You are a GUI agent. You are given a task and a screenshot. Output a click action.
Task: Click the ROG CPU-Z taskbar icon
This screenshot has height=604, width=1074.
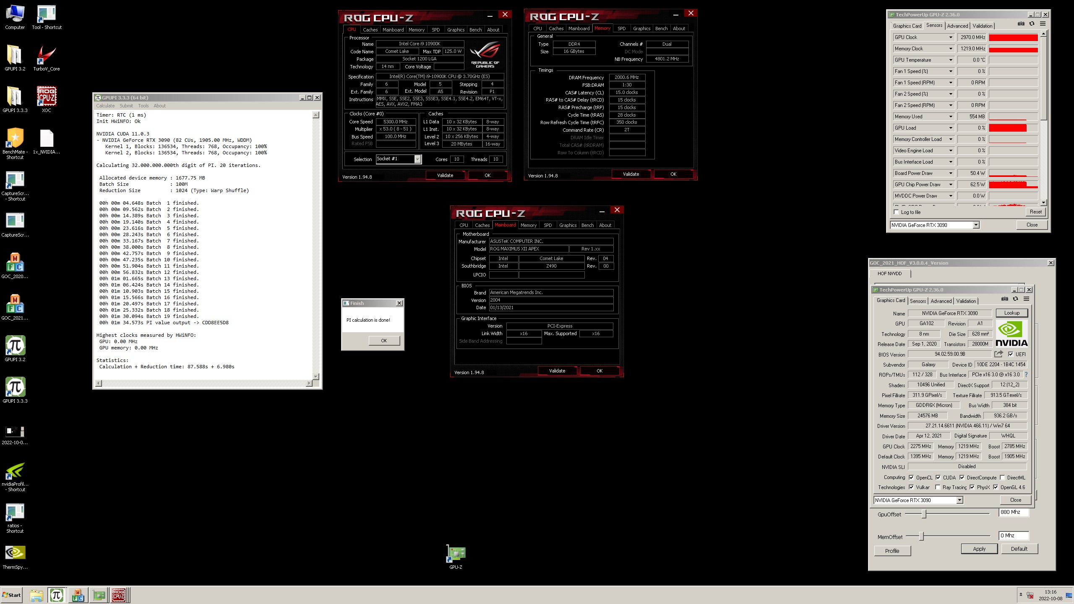pyautogui.click(x=118, y=595)
